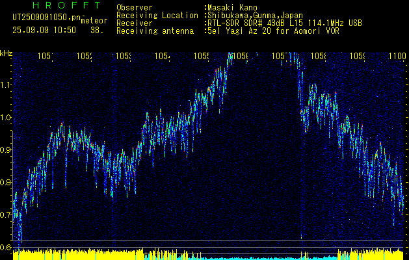
Task: Click the word 'meteor' under the file name
Action: pos(94,21)
